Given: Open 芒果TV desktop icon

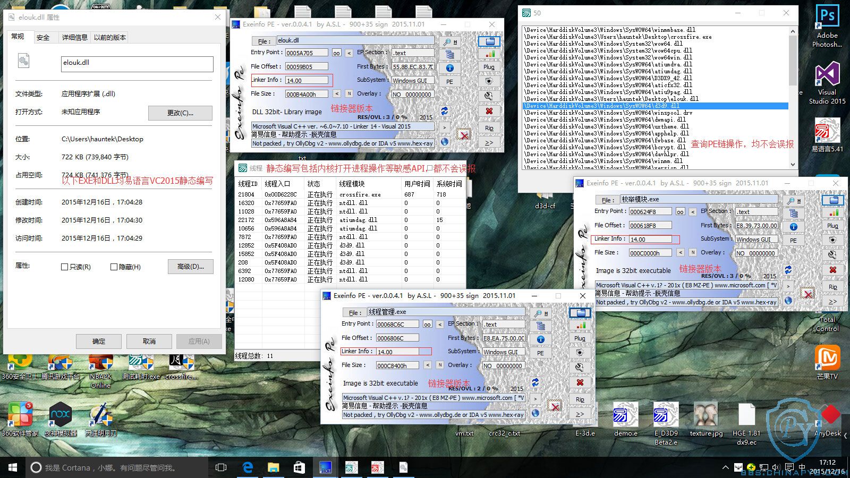Looking at the screenshot, I should [827, 362].
